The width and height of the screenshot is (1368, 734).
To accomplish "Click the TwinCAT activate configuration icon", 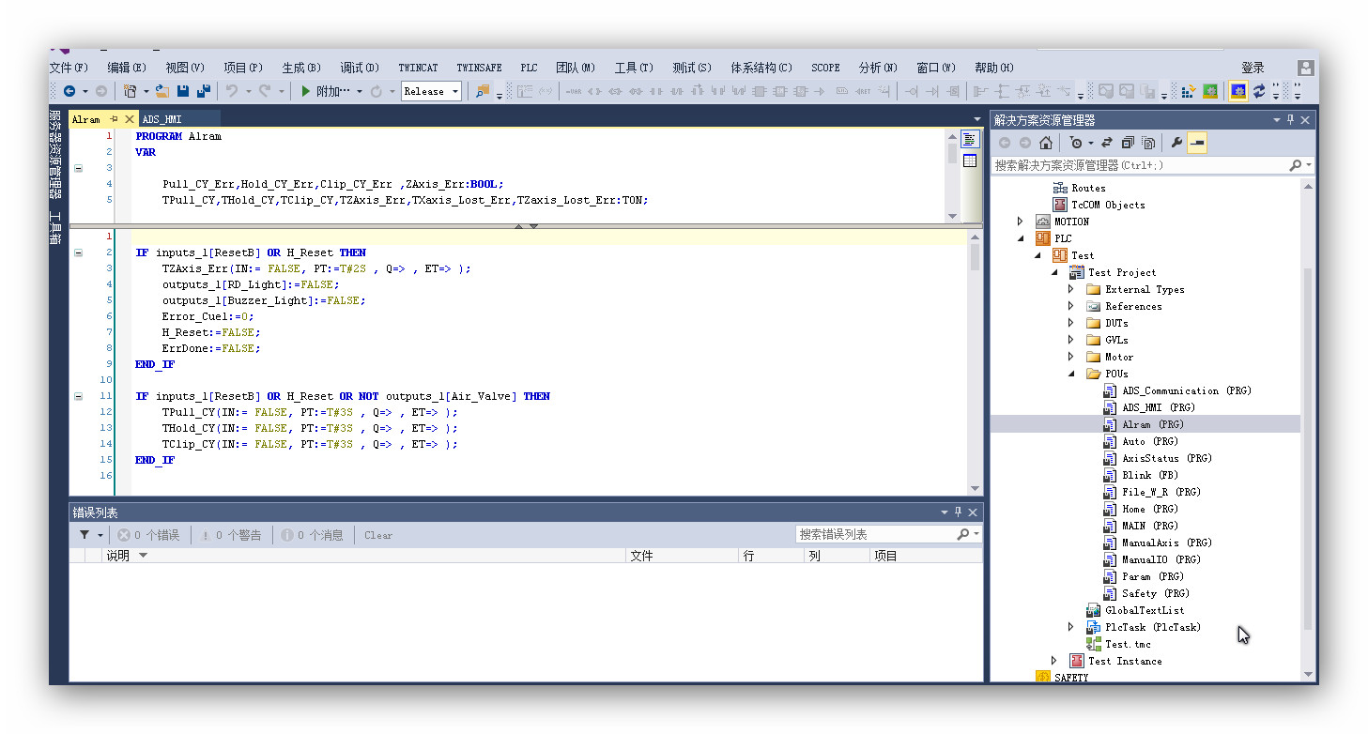I will [1189, 91].
